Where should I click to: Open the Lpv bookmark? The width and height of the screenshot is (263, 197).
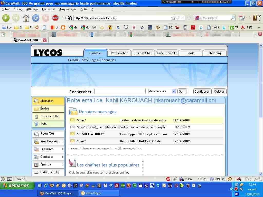(7, 27)
